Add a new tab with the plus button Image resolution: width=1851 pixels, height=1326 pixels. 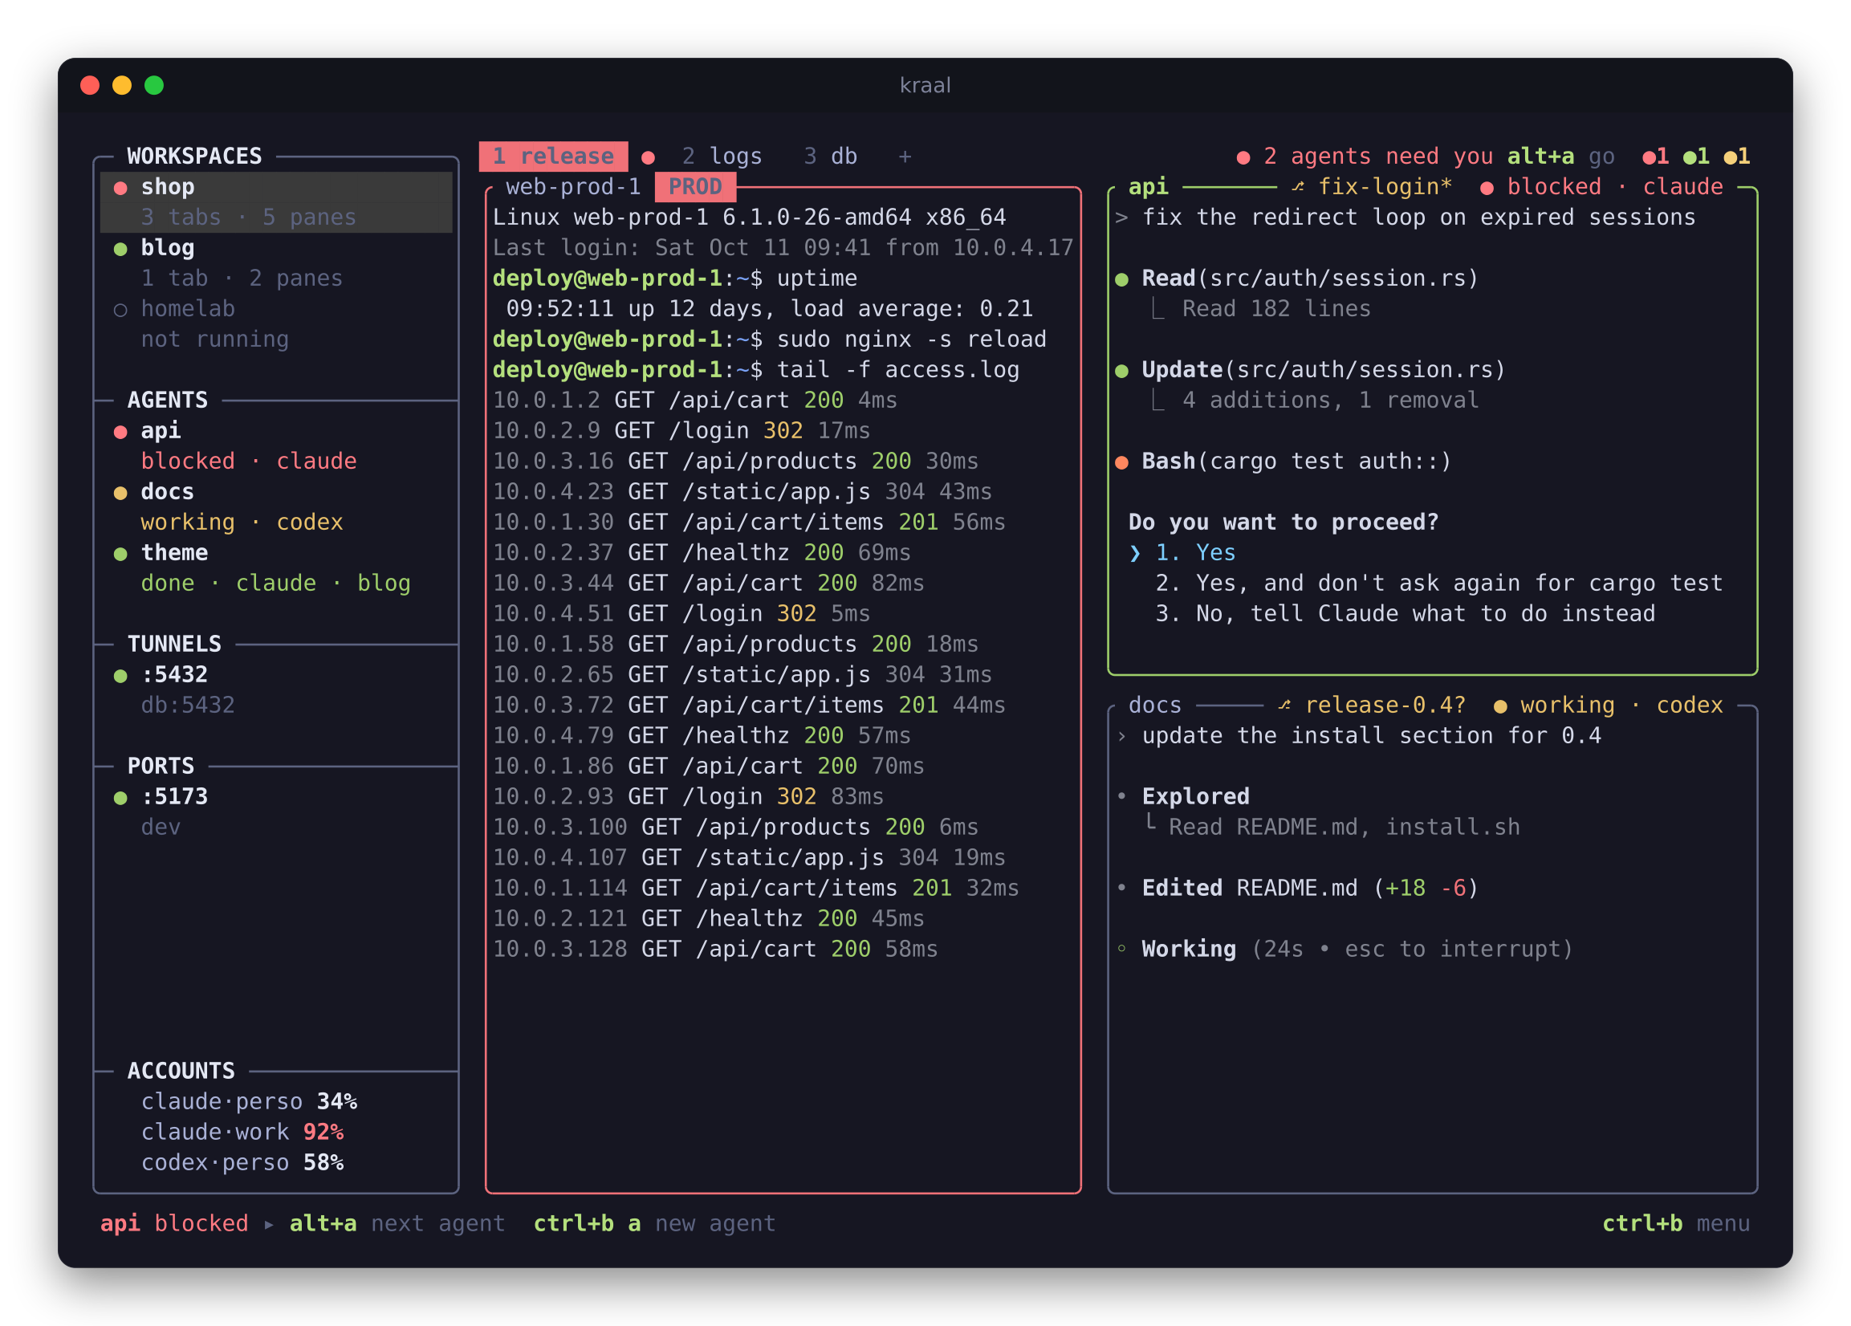[905, 156]
